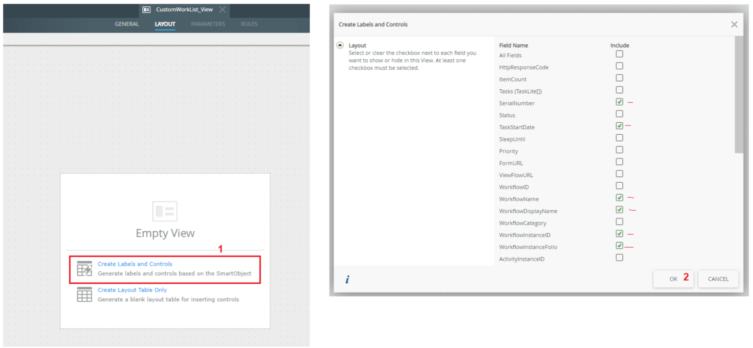Click the view icon beside CustomWorkList_View tab title

click(x=147, y=10)
